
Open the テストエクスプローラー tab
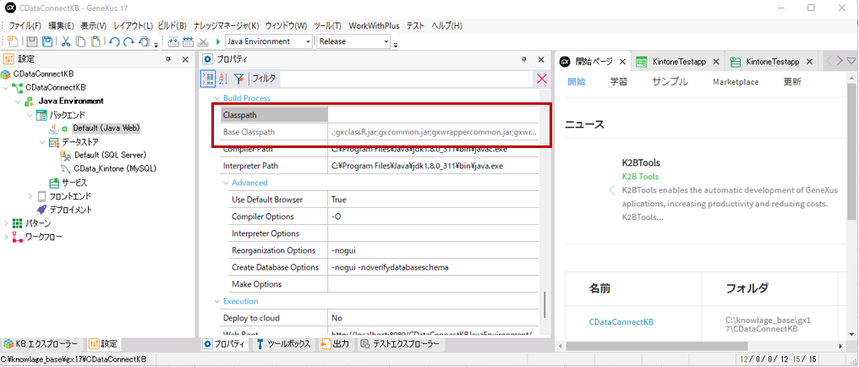400,344
